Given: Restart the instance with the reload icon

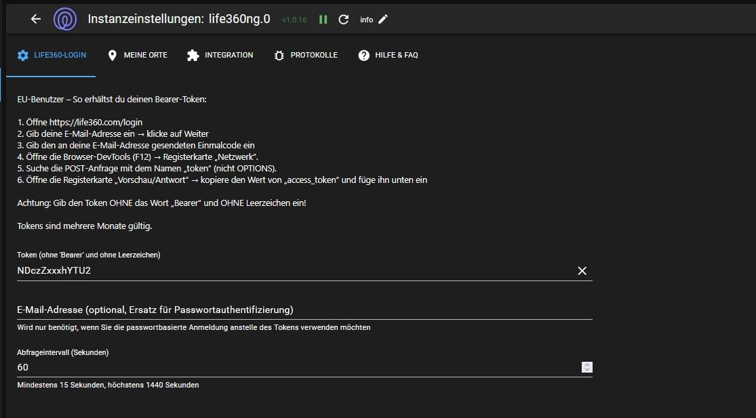Looking at the screenshot, I should pyautogui.click(x=344, y=20).
